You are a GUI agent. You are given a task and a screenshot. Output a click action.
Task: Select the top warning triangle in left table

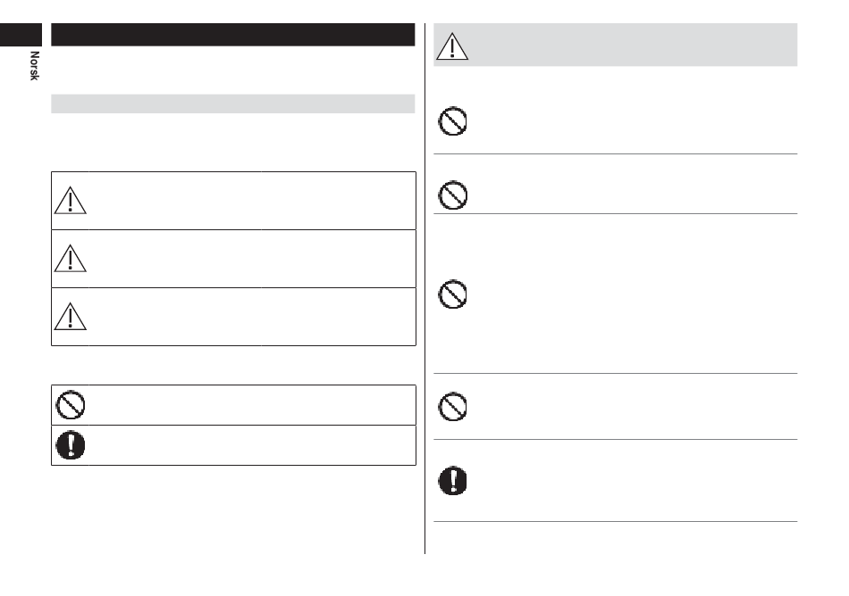[x=71, y=201]
